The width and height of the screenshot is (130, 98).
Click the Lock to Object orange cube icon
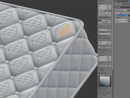coord(99,34)
